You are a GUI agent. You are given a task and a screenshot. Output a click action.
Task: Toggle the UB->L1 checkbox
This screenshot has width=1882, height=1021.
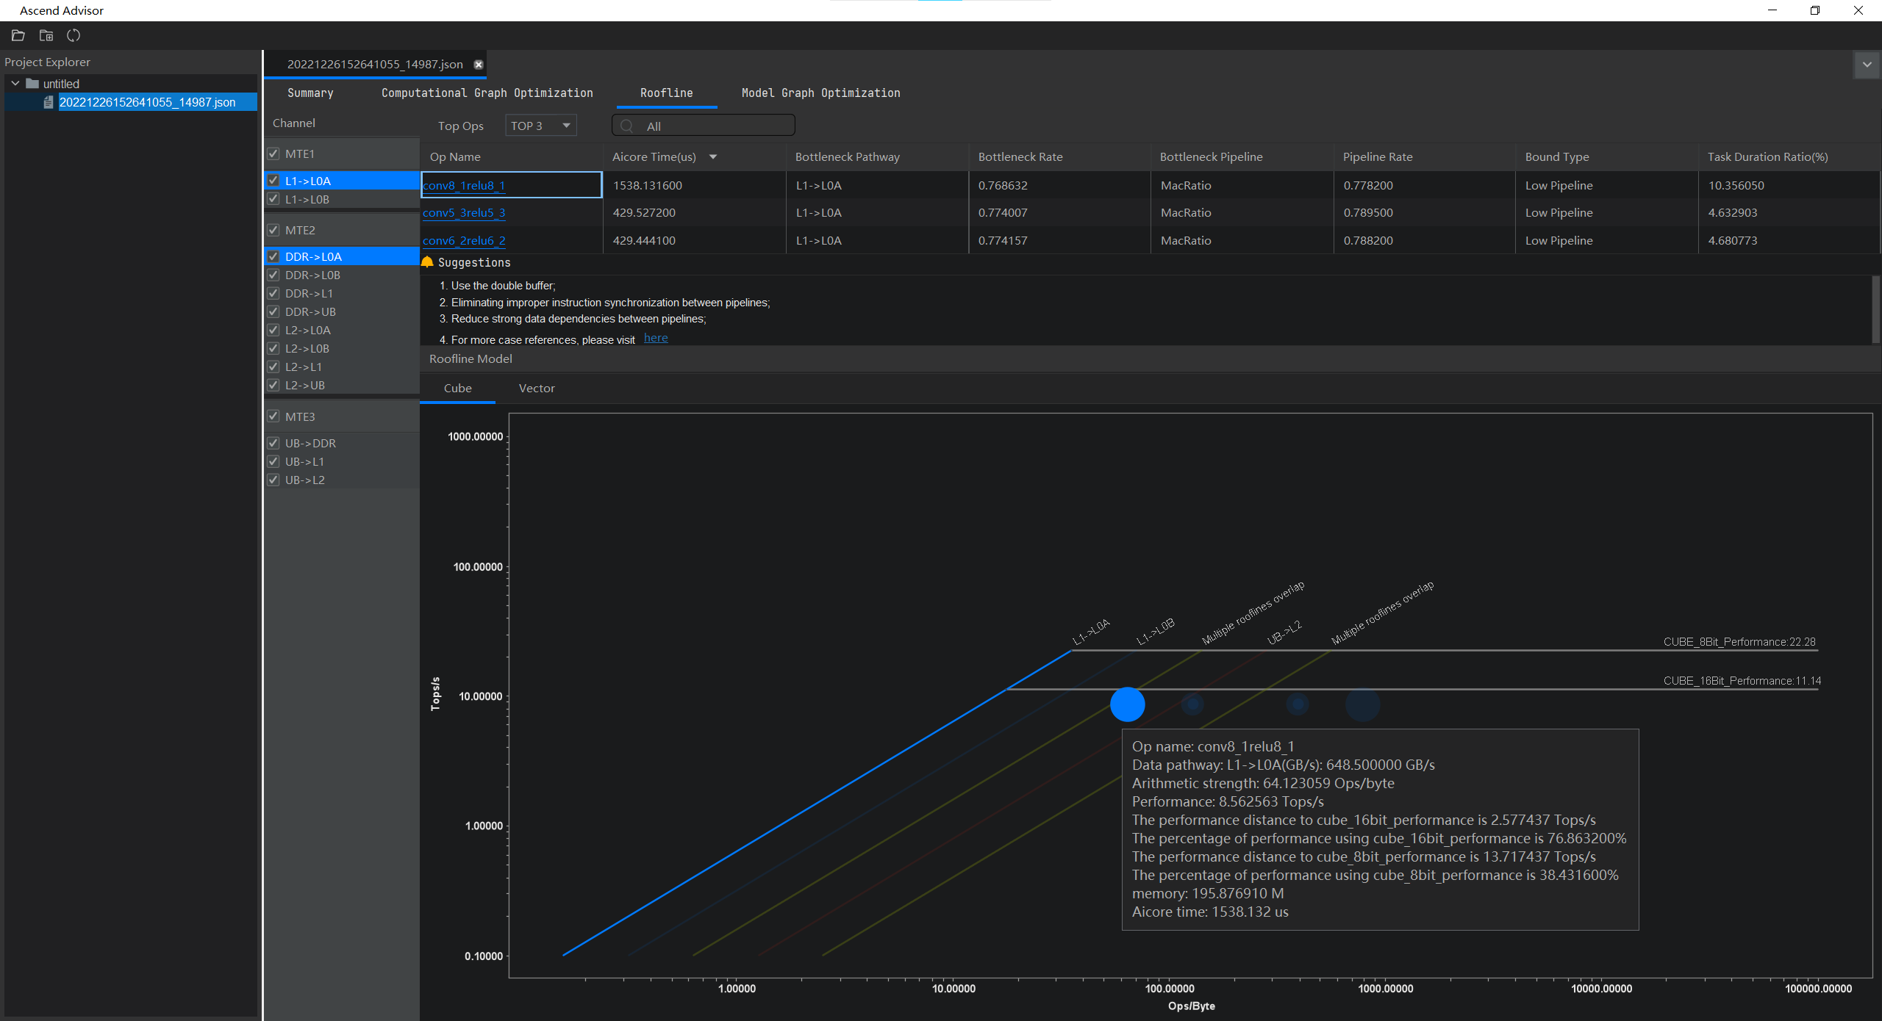pyautogui.click(x=273, y=461)
